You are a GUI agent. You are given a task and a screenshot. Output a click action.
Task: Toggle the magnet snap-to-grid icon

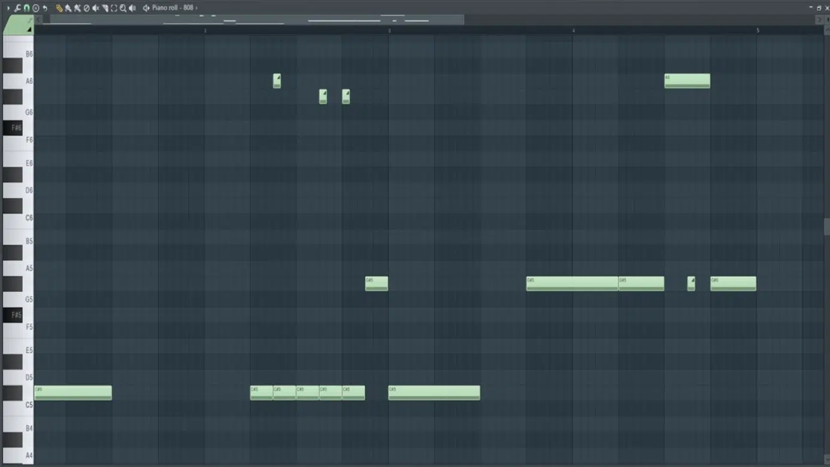click(x=26, y=8)
